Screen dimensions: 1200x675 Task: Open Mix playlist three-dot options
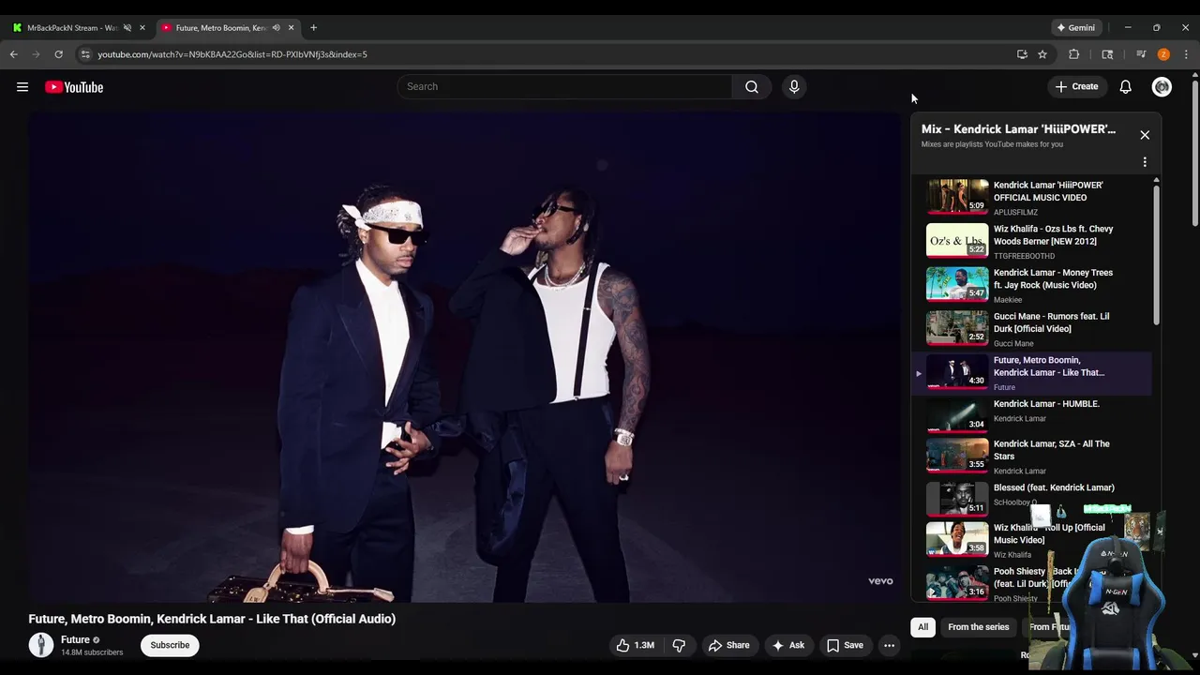pyautogui.click(x=1145, y=162)
